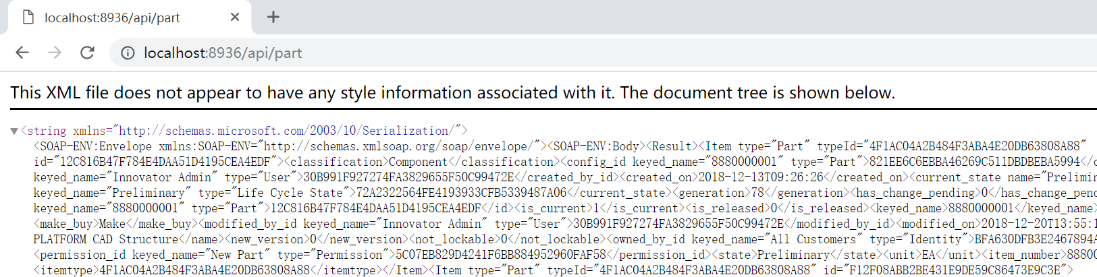Click the id attribute 12C816B47F784E4DAA51D4195CEA4EDF
This screenshot has height=277, width=1097.
156,162
